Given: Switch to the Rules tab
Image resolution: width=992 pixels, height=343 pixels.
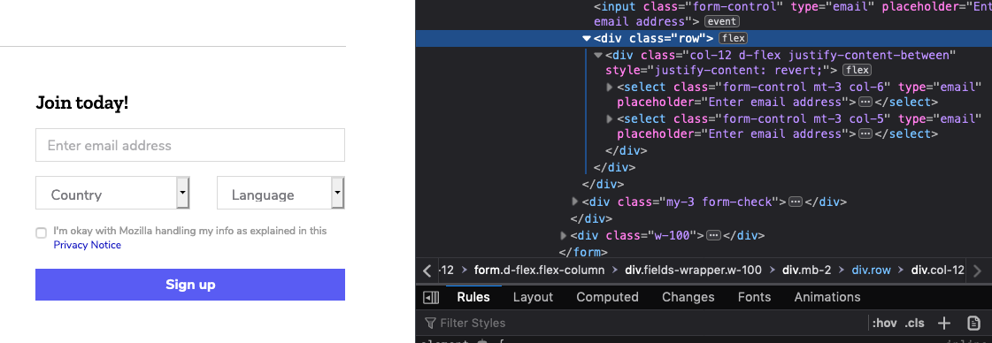Looking at the screenshot, I should point(473,297).
